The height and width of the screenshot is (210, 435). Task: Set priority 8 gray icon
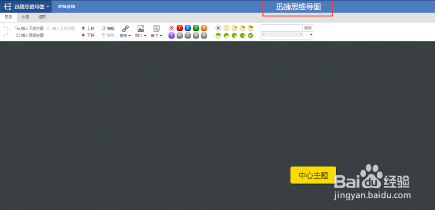(x=196, y=36)
